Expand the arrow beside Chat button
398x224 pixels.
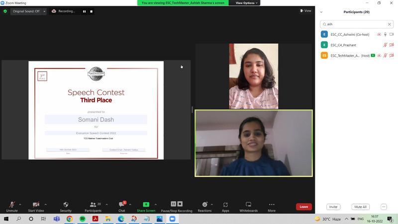click(130, 205)
